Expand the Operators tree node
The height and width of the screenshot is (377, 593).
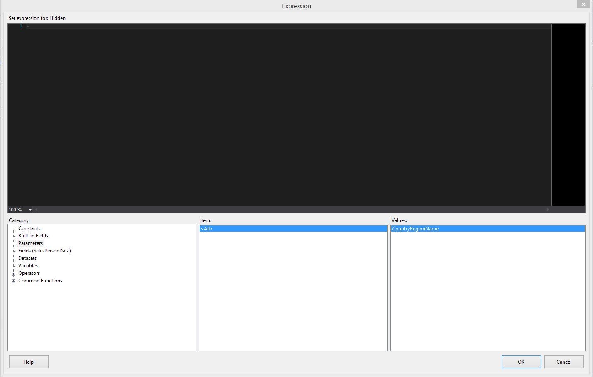click(x=13, y=274)
